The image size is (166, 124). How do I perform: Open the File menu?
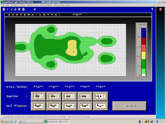click(3, 5)
